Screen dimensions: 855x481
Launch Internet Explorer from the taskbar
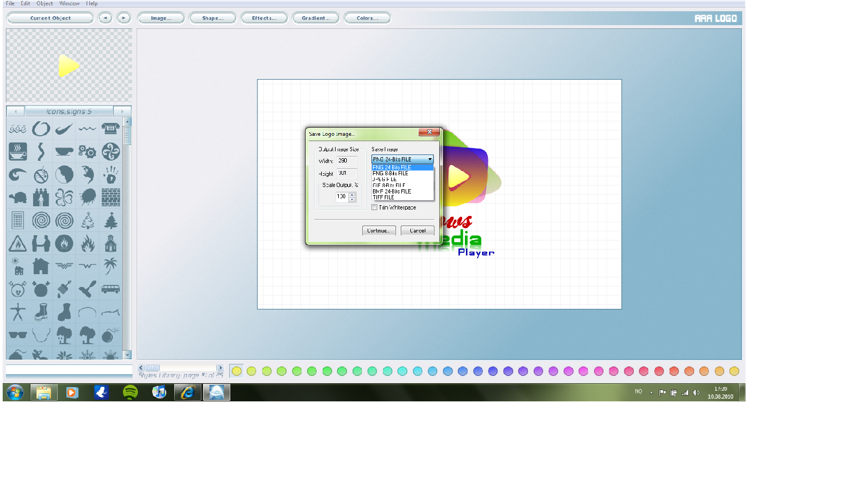[x=188, y=392]
